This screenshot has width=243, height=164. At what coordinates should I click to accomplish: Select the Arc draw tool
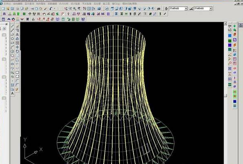[13, 47]
